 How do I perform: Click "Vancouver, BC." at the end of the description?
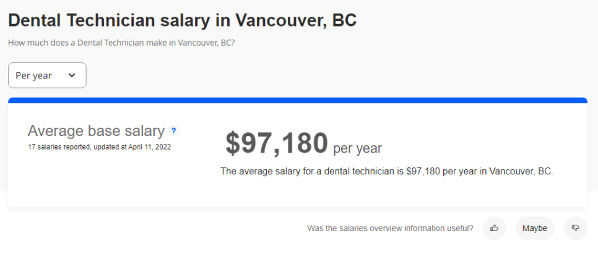click(521, 171)
